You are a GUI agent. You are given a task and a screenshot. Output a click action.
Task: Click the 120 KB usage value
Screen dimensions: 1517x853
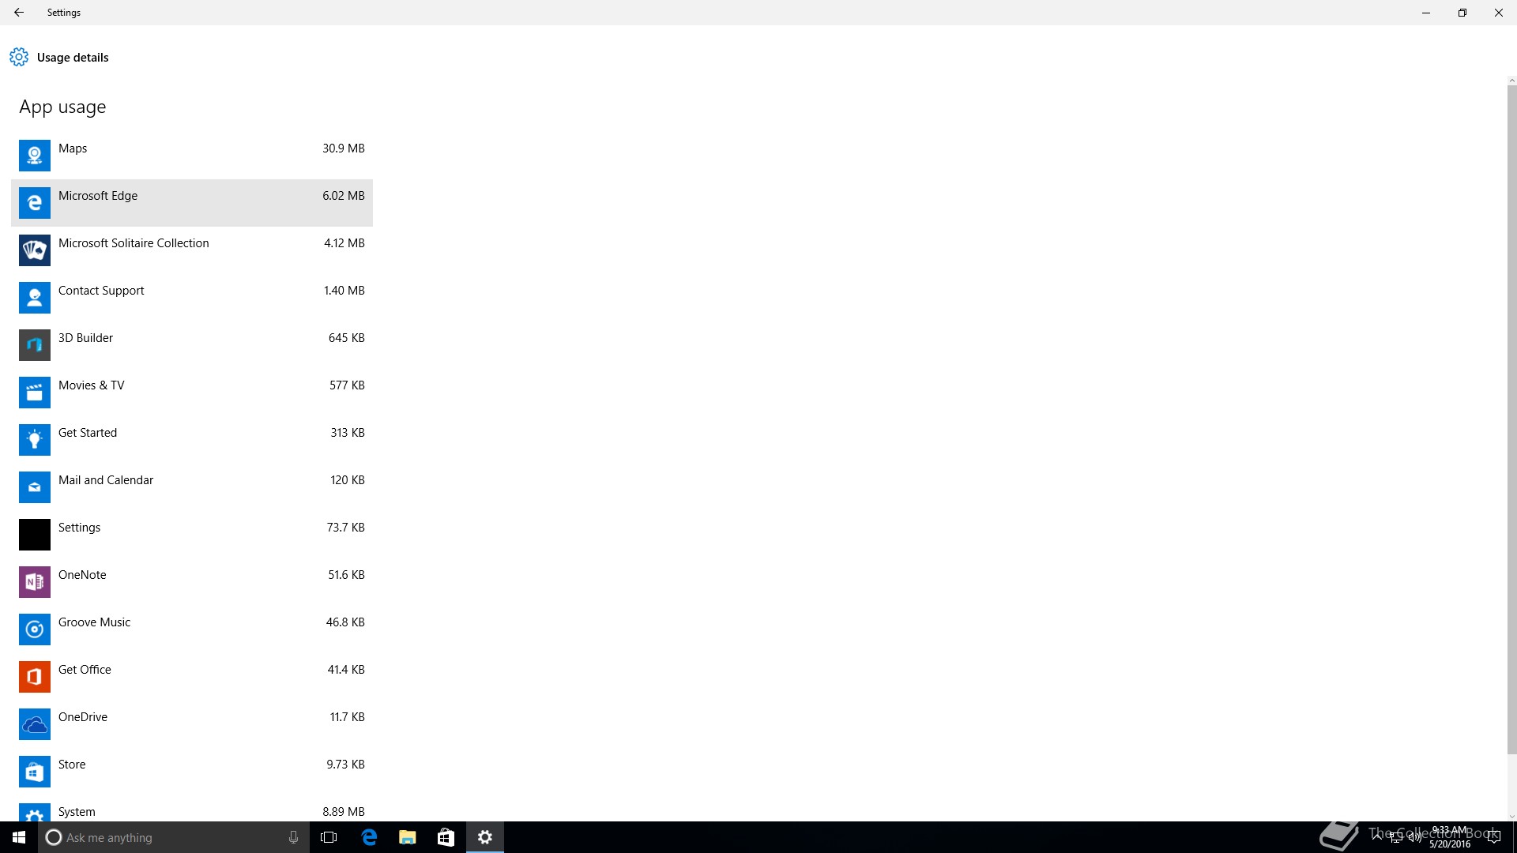point(348,480)
